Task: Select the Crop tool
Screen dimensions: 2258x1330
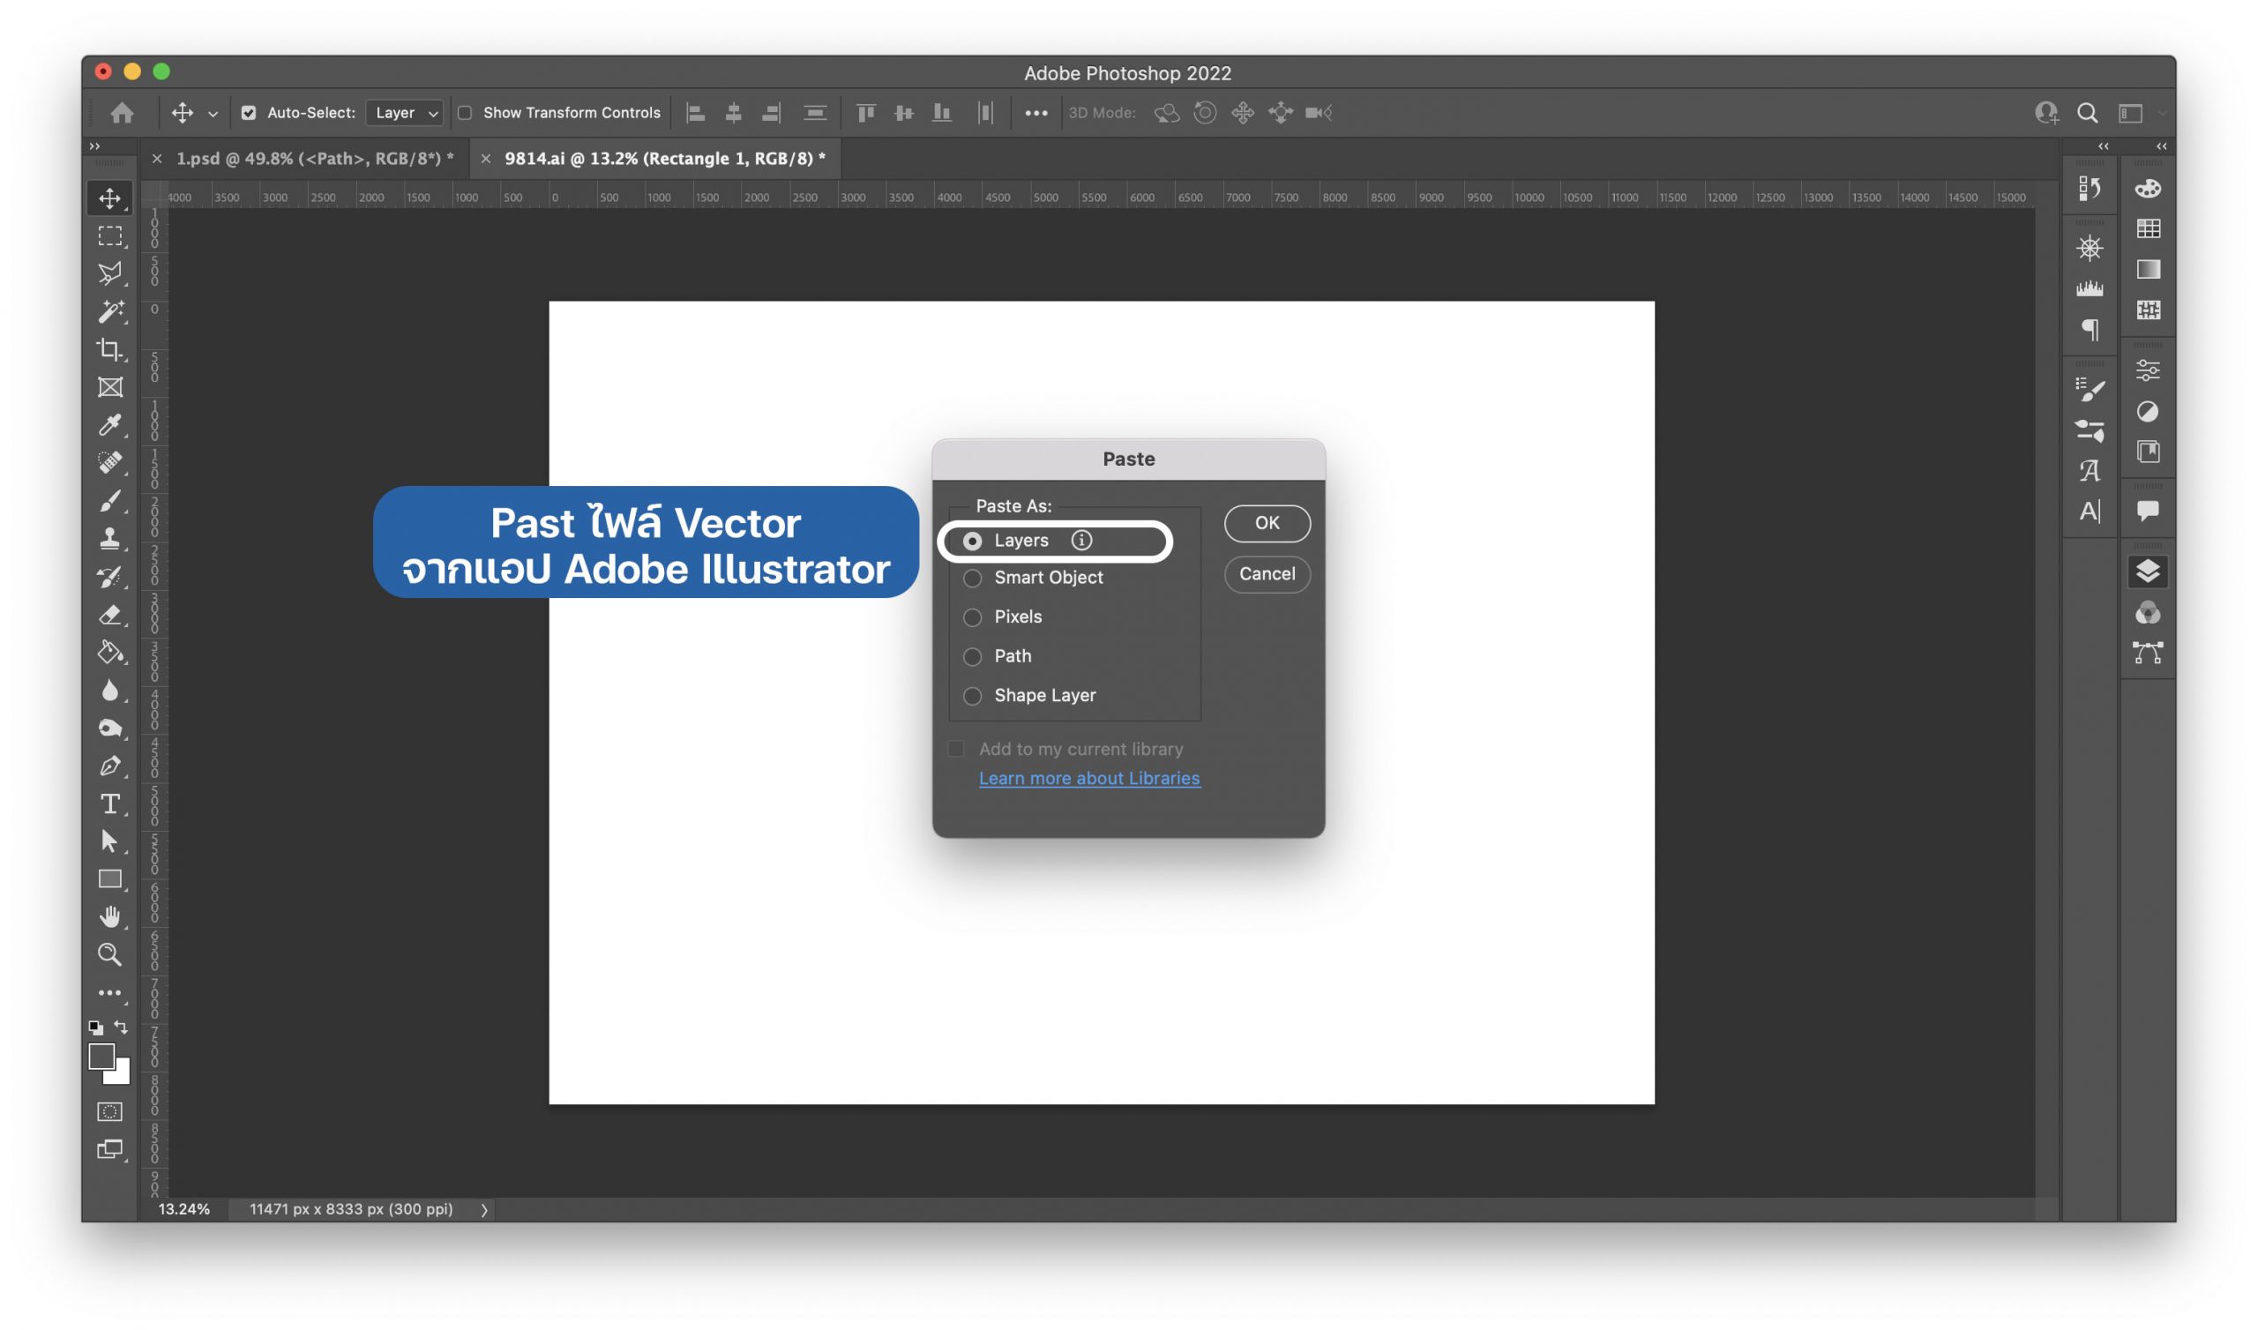Action: 109,349
